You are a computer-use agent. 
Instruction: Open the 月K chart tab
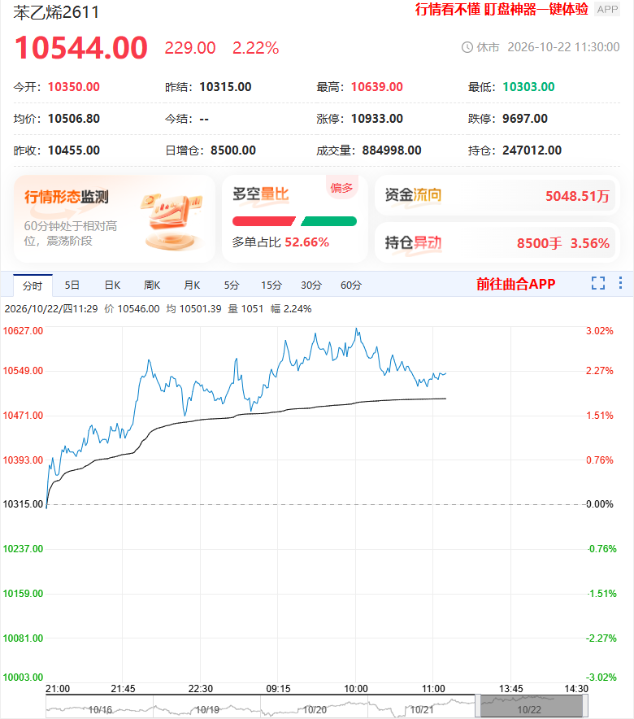pos(192,285)
